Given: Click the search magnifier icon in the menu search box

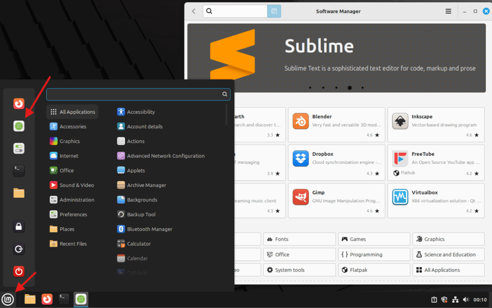Looking at the screenshot, I should tap(225, 94).
